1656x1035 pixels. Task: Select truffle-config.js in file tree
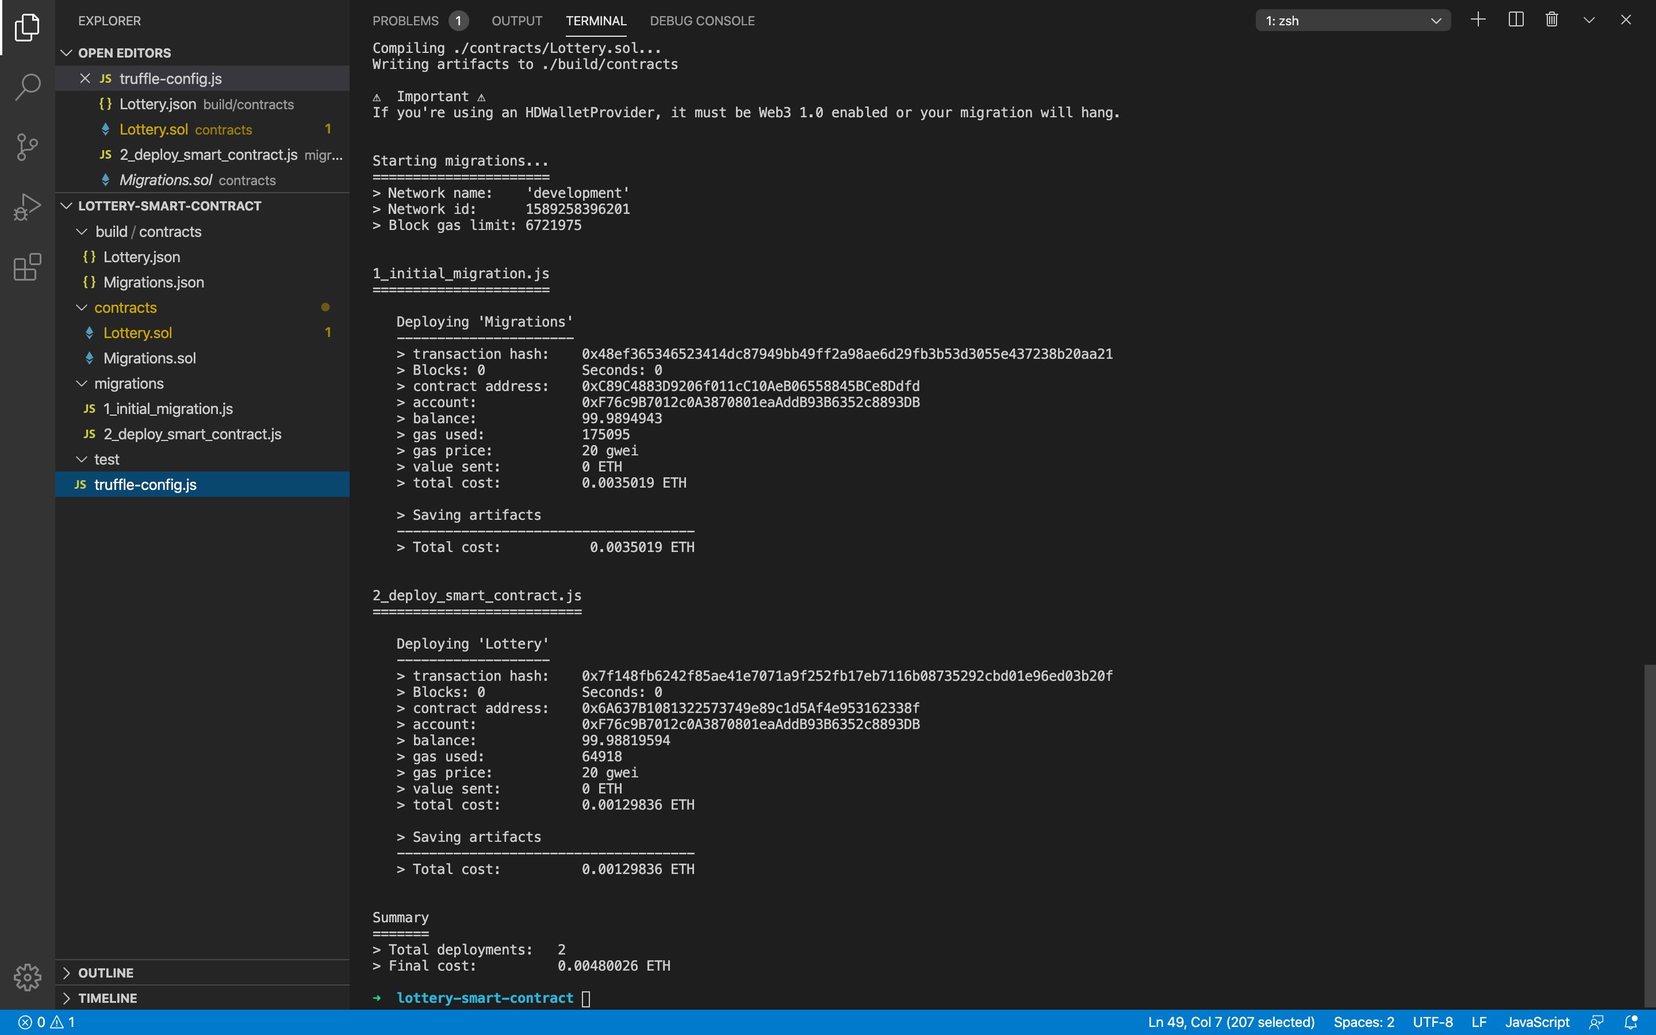(202, 485)
